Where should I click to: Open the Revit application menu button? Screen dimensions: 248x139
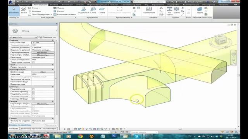pyautogui.click(x=11, y=2)
